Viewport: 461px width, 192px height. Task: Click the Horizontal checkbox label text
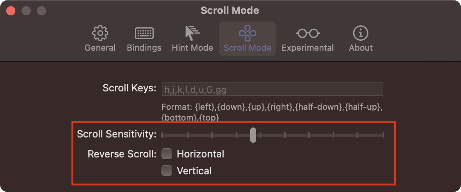click(201, 154)
